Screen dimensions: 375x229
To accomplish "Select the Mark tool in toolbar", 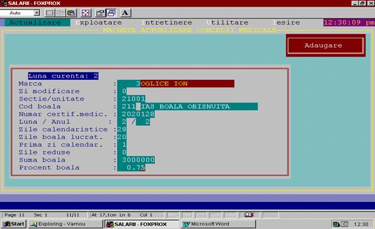I will (50, 13).
